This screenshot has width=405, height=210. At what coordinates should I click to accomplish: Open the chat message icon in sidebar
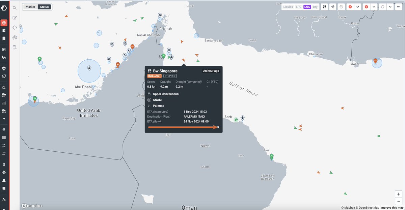click(x=4, y=188)
